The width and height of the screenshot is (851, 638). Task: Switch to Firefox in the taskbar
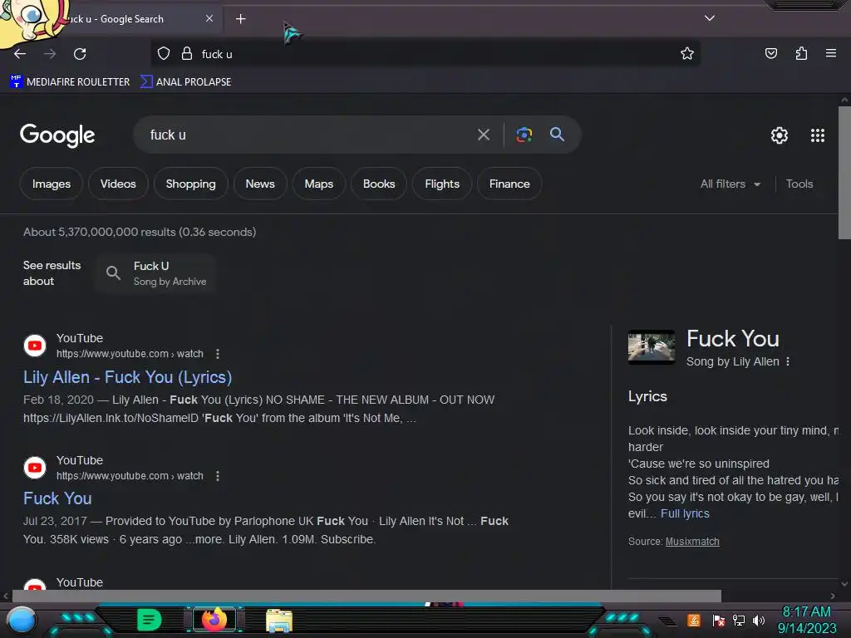click(x=214, y=620)
